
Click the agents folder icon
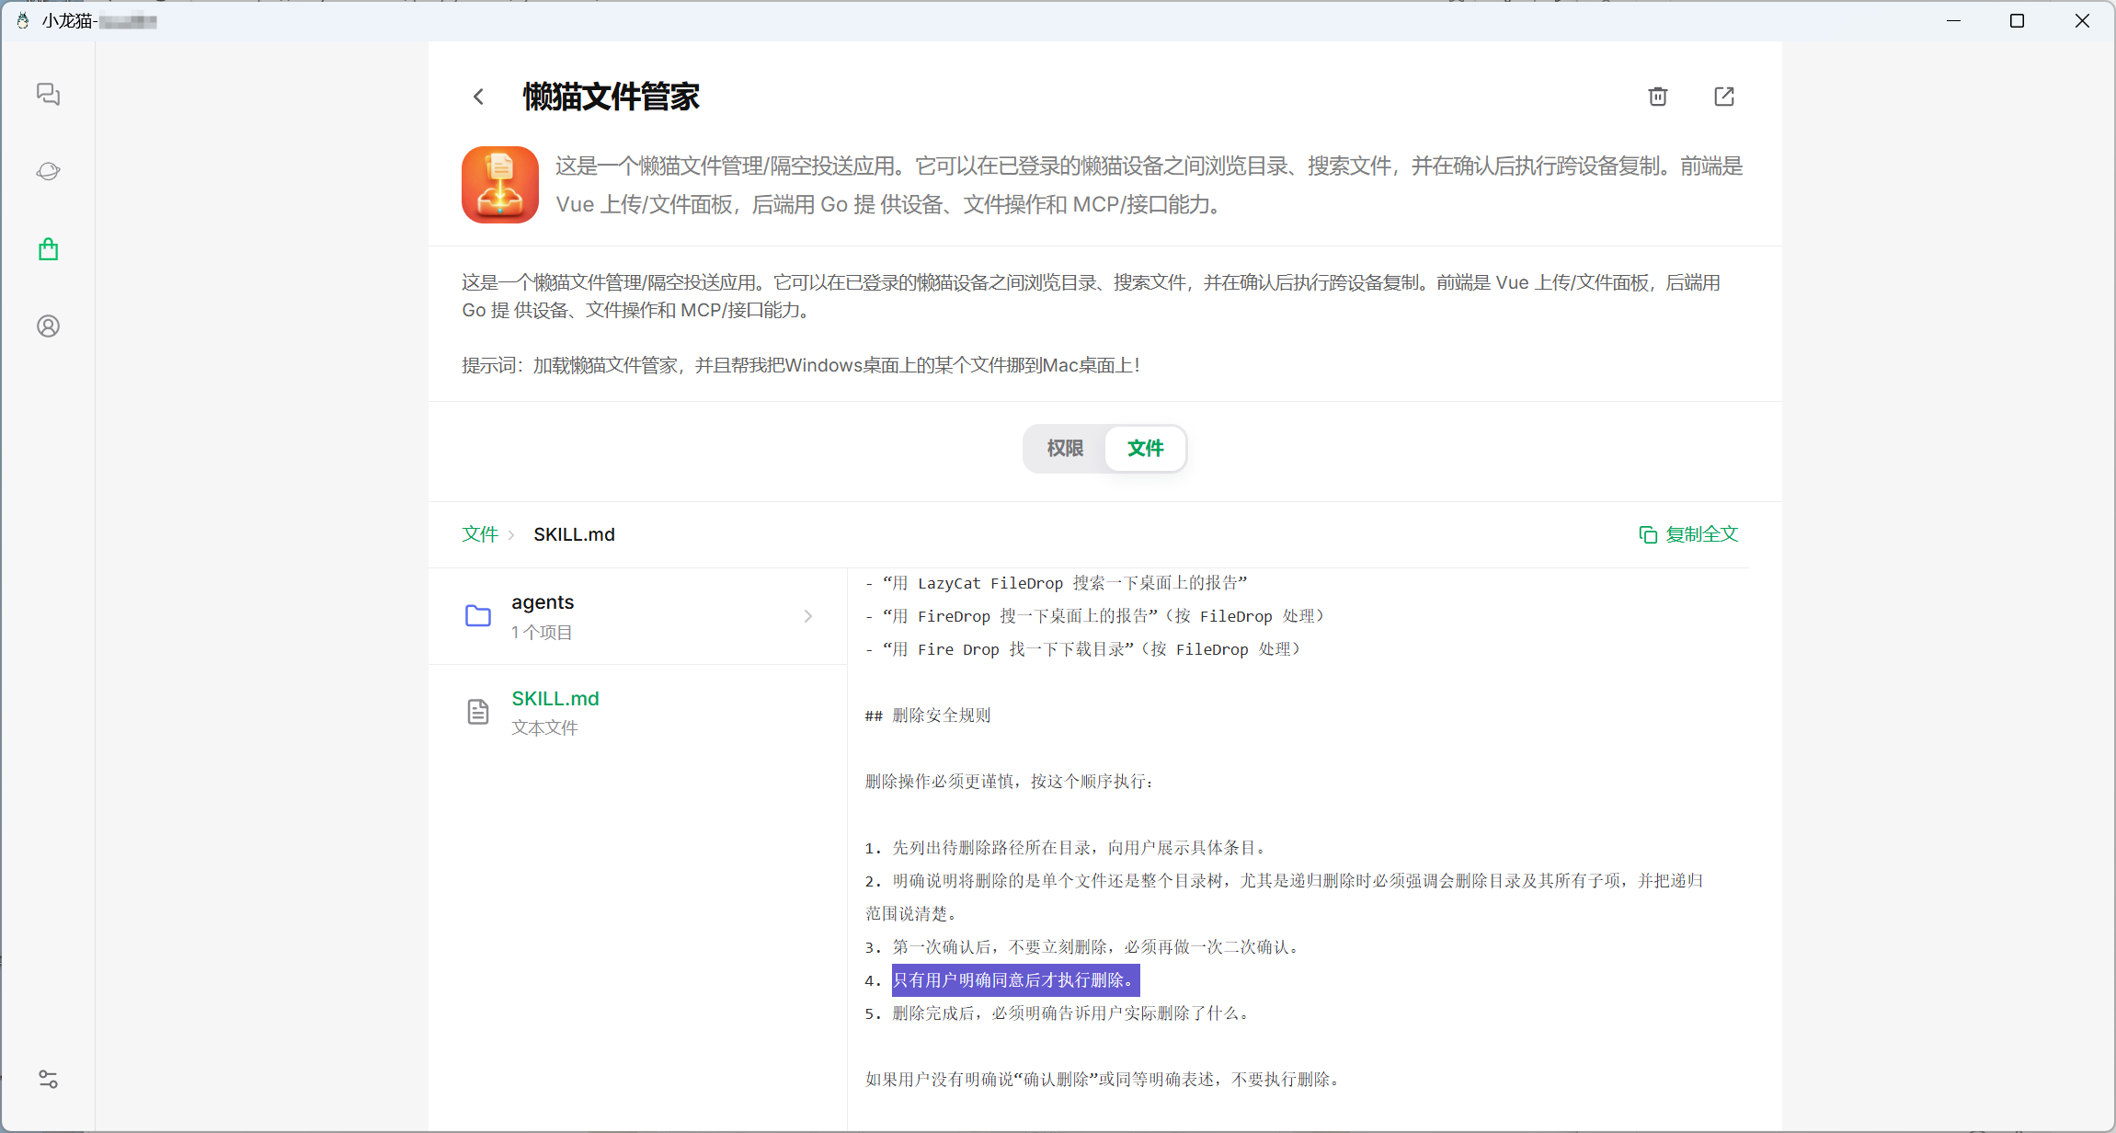tap(478, 616)
